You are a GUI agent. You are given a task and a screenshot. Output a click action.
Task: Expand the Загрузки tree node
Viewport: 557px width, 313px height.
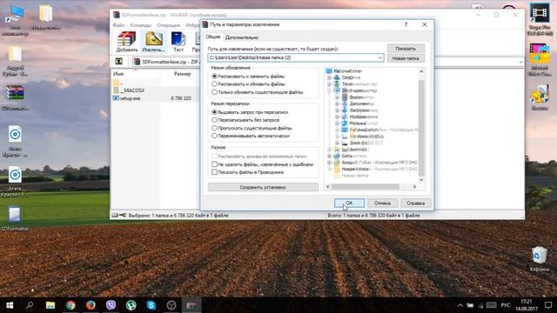[337, 110]
